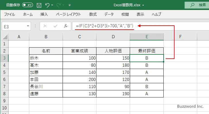Viewport: 209px width, 114px height.
Task: Click 営業成績 value 80 for 高木
Action: pyautogui.click(x=80, y=65)
